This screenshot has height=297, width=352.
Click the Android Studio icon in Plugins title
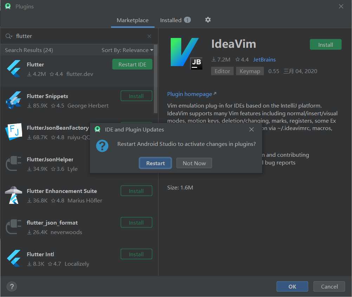pyautogui.click(x=8, y=6)
